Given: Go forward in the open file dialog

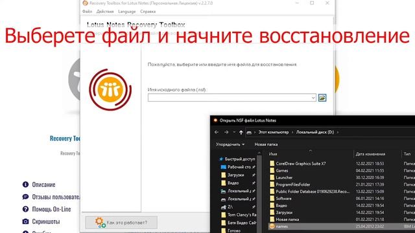Looking at the screenshot, I should [x=226, y=132].
